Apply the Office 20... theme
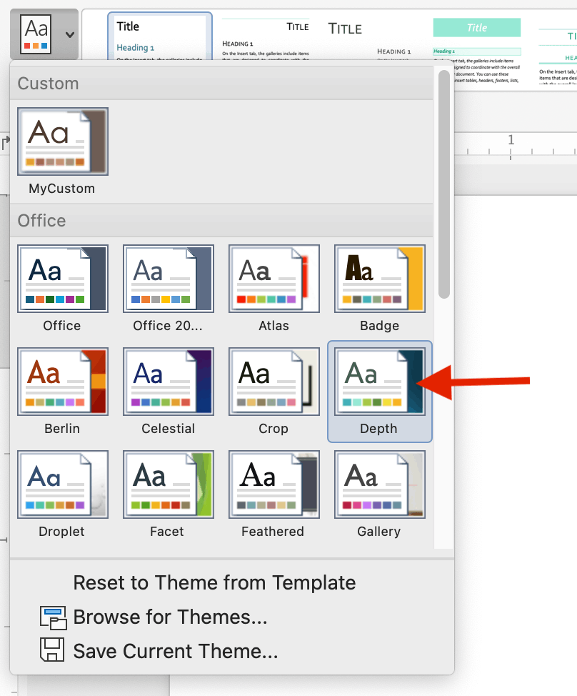This screenshot has width=577, height=696. 168,278
